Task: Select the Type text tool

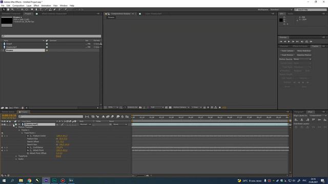Action: click(41, 10)
